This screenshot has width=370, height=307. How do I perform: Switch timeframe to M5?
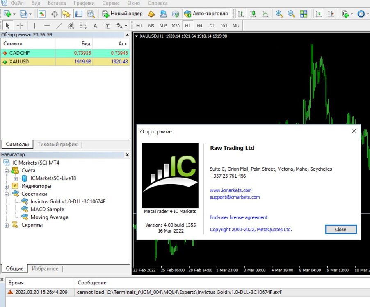(x=151, y=26)
